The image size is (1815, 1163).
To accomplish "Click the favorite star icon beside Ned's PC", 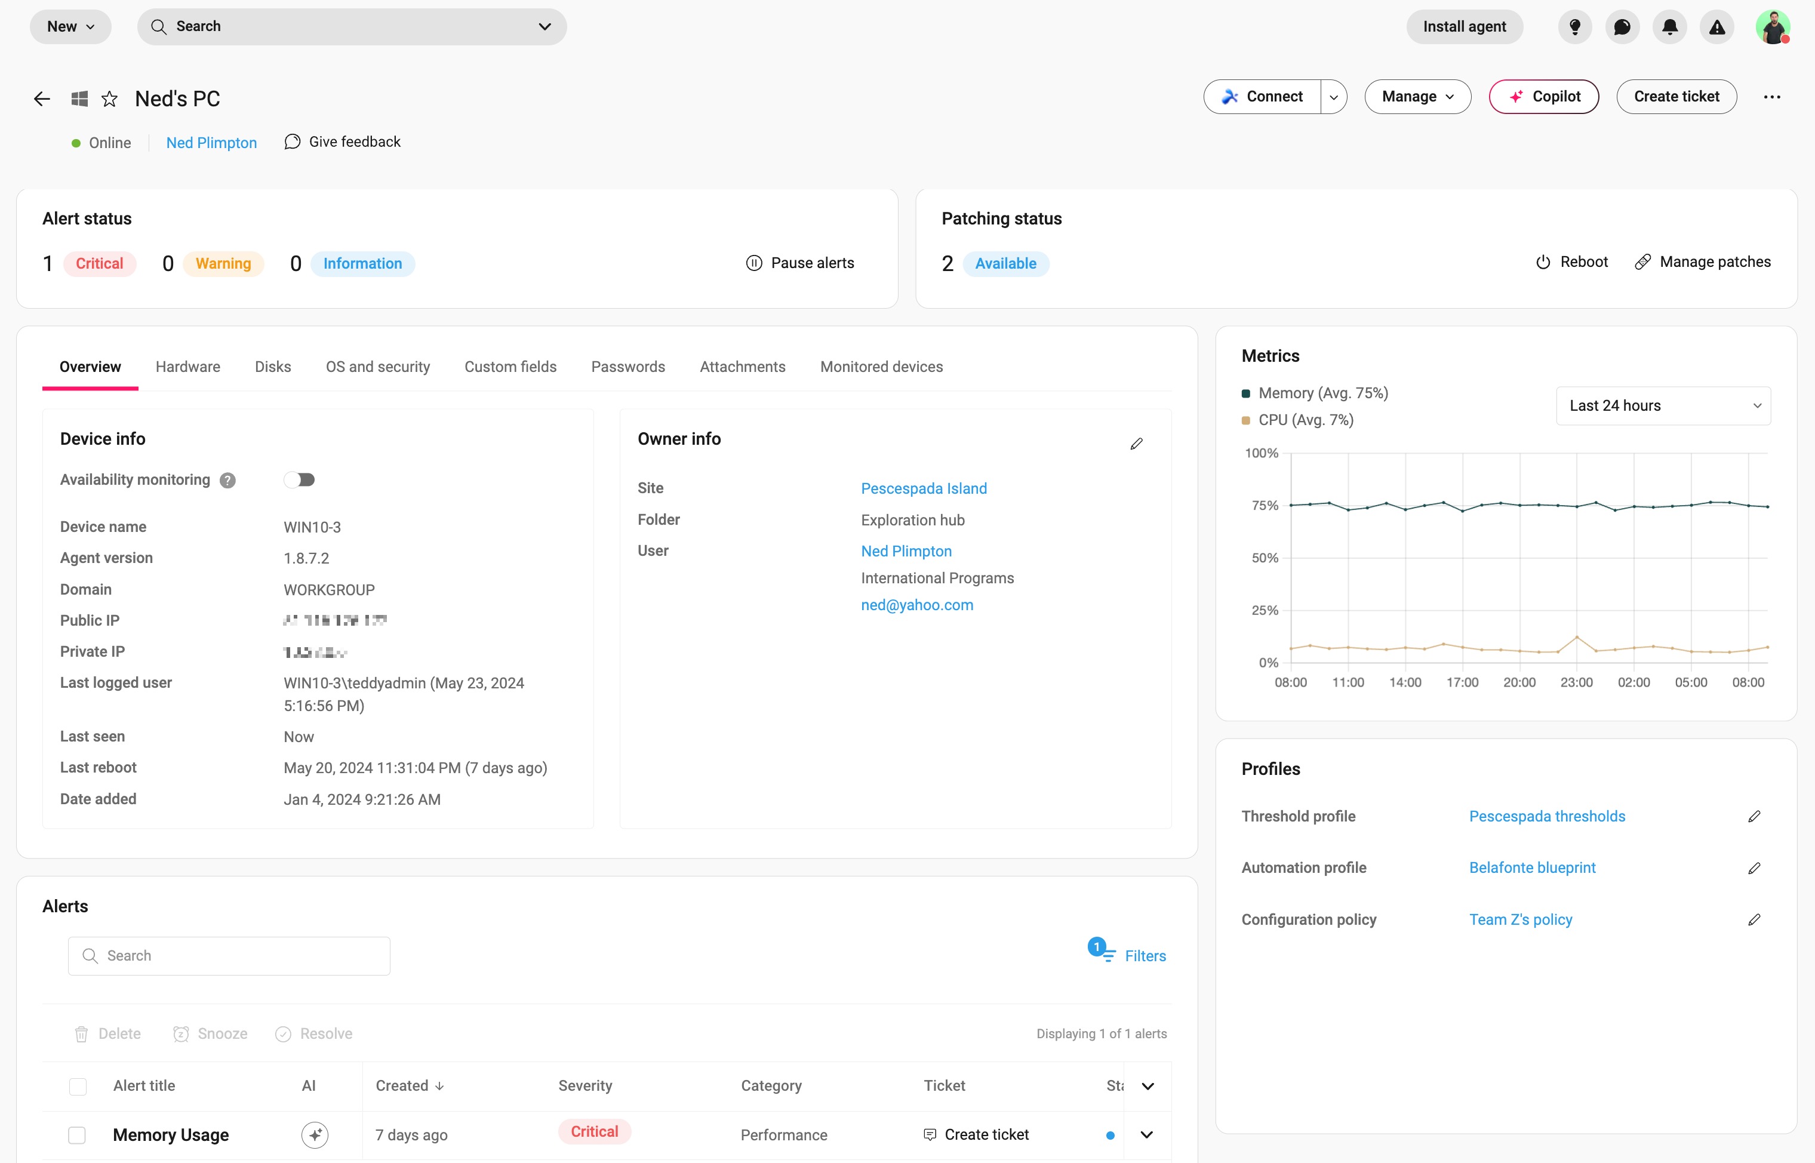I will (109, 99).
